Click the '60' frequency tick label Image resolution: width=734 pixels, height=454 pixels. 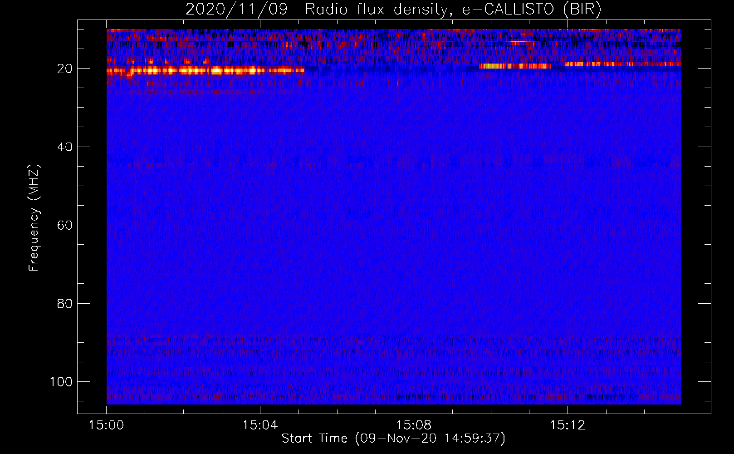point(65,225)
